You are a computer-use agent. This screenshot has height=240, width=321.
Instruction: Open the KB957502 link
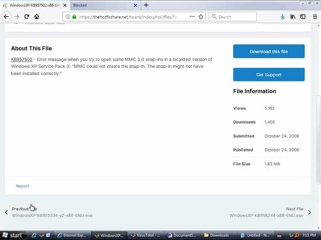click(x=22, y=59)
